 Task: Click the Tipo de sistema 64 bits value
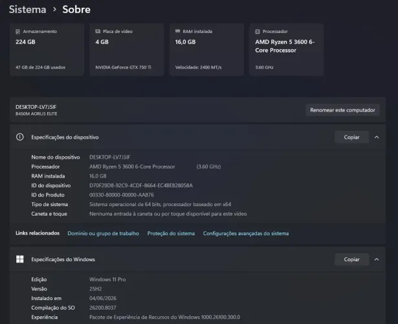click(160, 204)
